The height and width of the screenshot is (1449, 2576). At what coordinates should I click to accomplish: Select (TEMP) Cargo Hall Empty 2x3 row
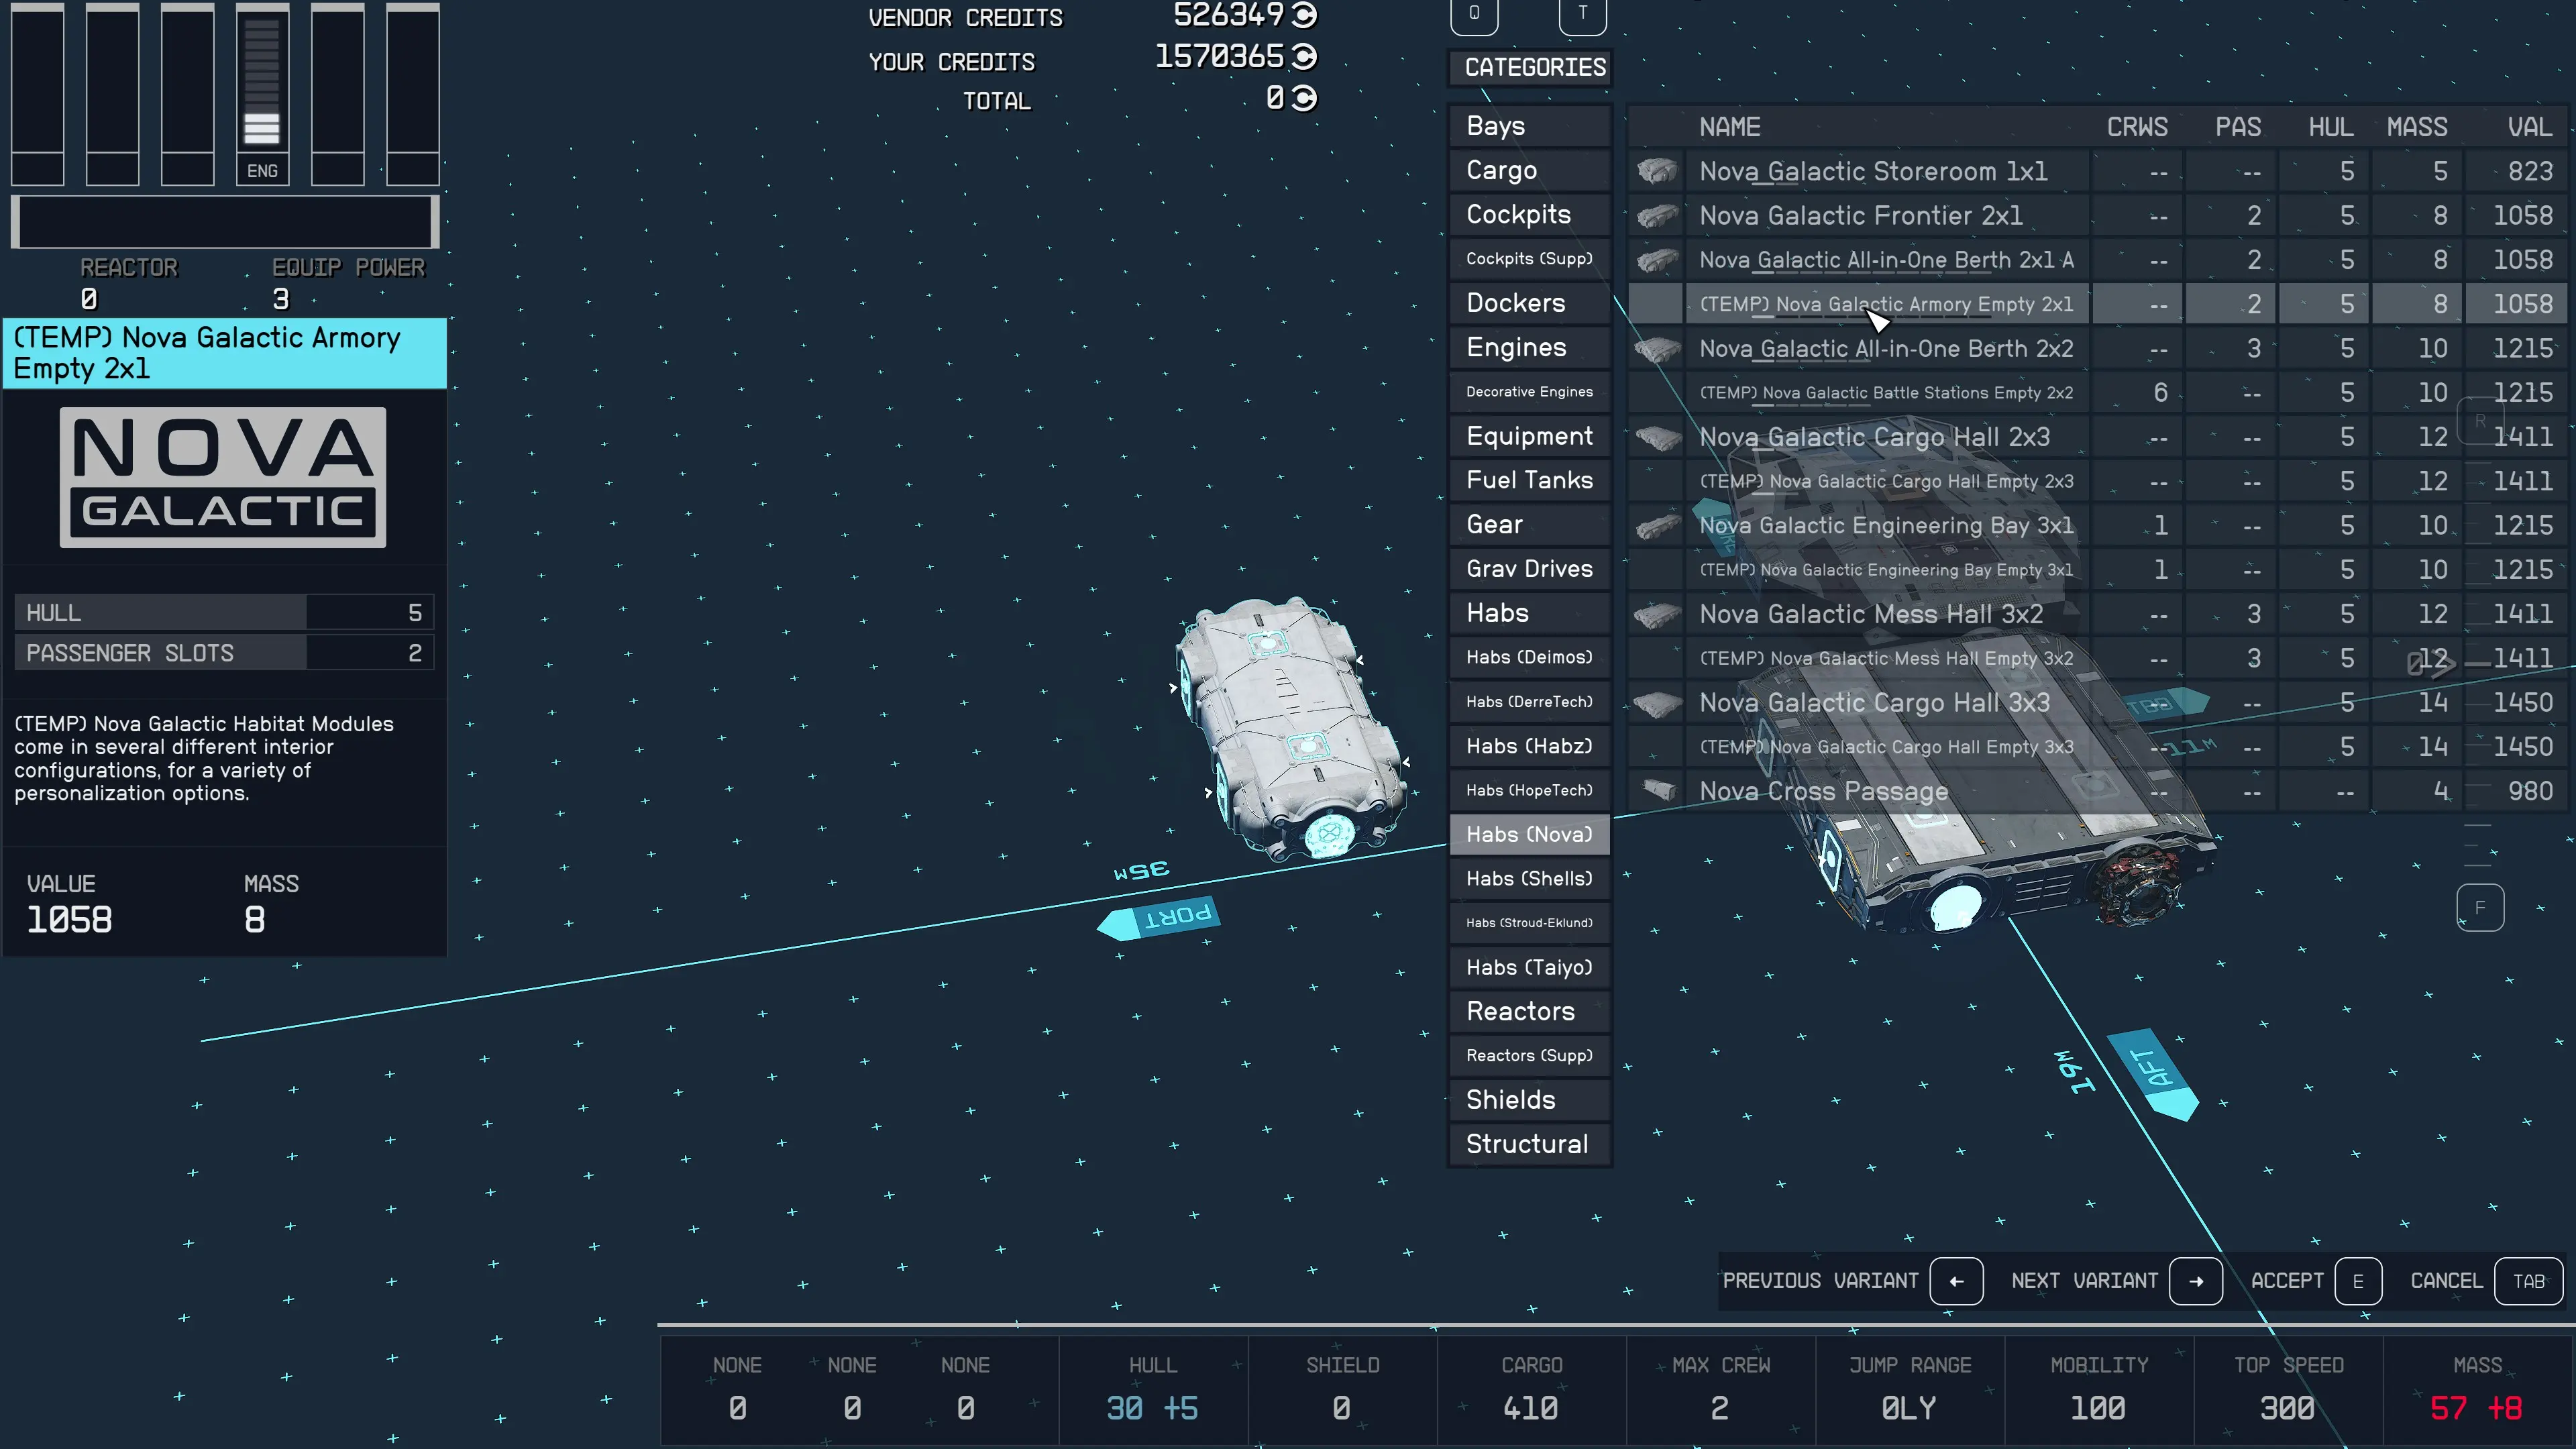point(2097,481)
